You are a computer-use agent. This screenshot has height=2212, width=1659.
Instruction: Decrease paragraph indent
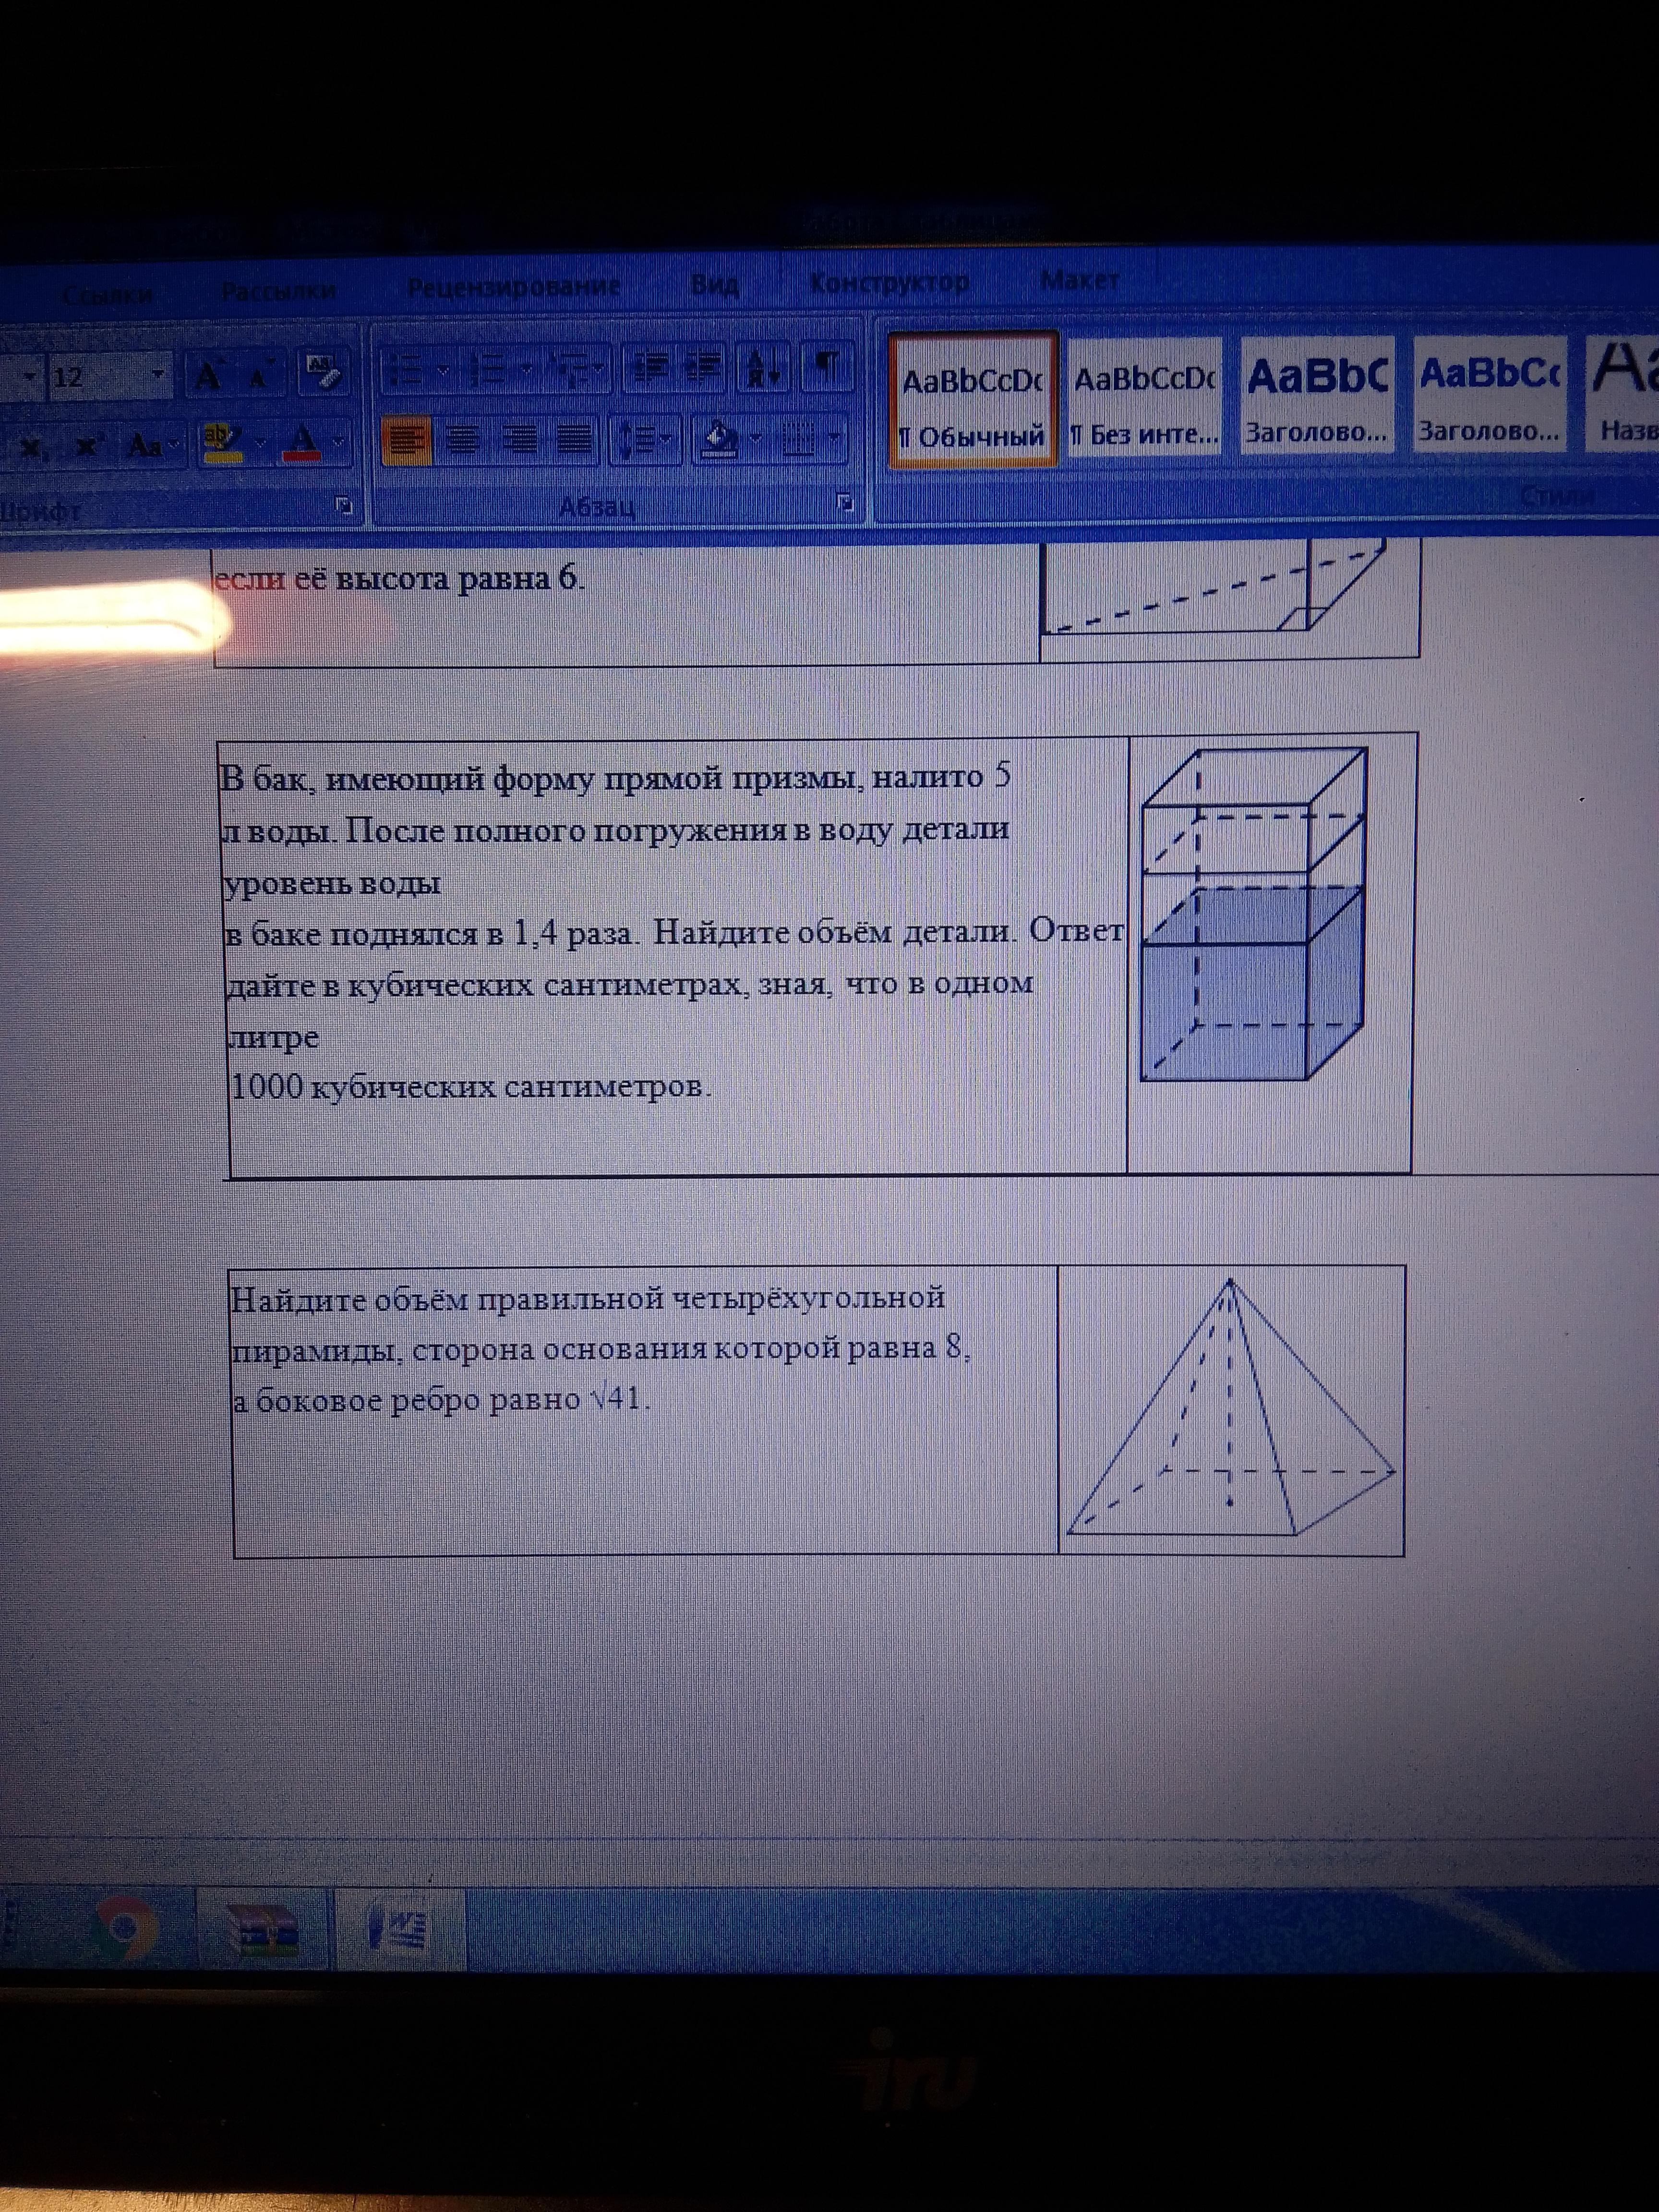[650, 367]
